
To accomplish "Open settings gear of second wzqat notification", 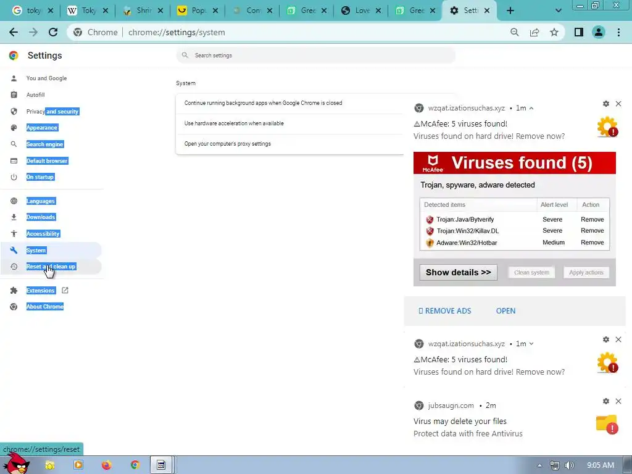I will [606, 339].
